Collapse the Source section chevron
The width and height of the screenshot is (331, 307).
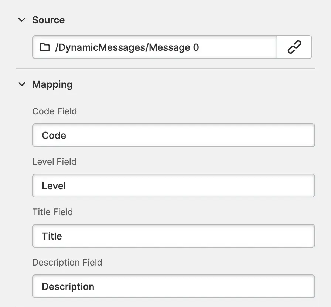22,20
